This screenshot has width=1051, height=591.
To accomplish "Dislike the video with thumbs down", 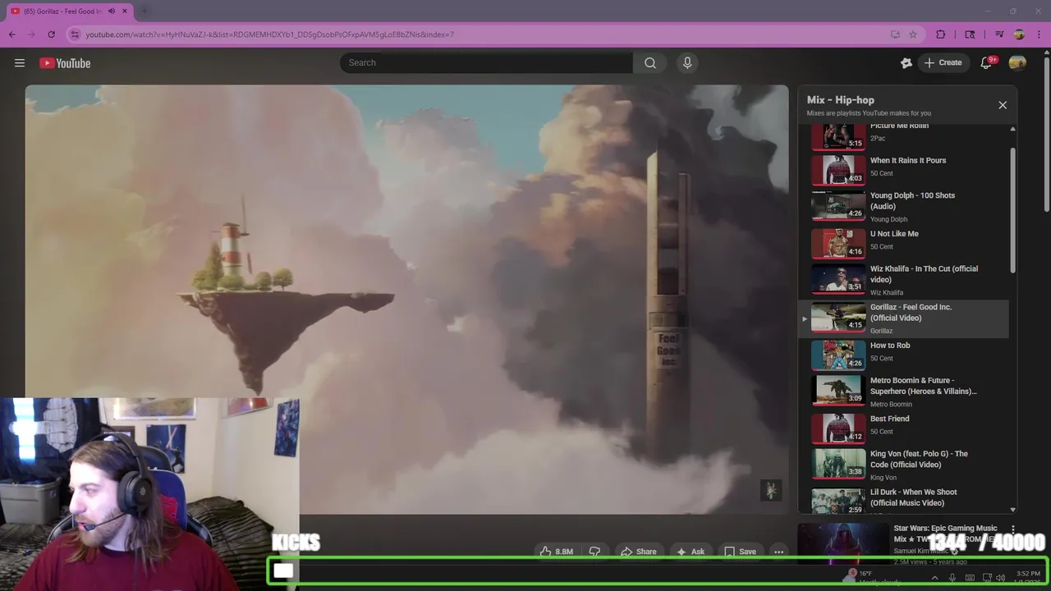I will 595,552.
